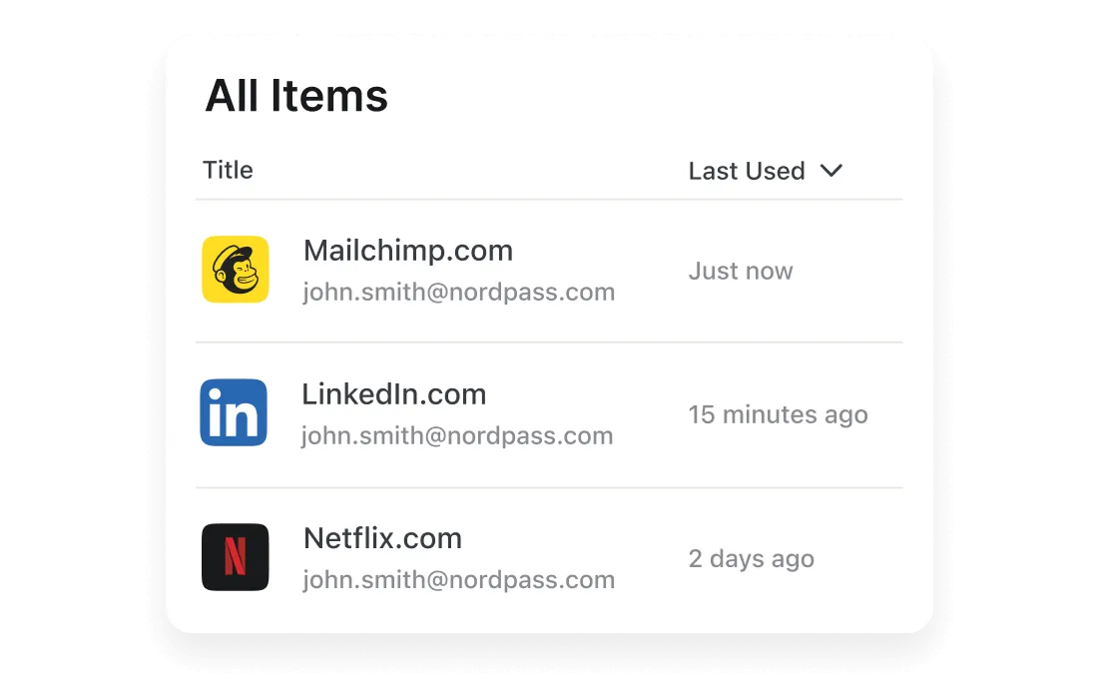Click the 'Just now' timestamp
1098x687 pixels.
point(741,271)
